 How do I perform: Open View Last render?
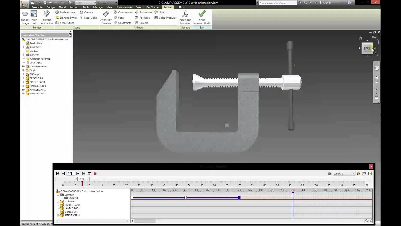(34, 18)
